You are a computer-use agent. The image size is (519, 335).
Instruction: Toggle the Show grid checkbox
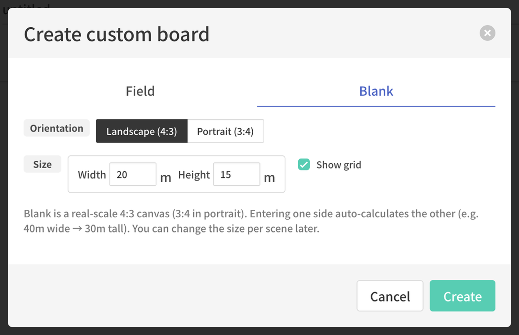[x=304, y=164]
